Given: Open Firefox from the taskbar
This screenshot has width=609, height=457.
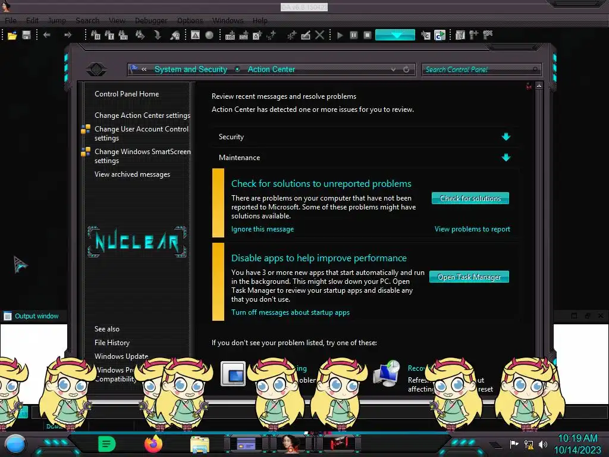Looking at the screenshot, I should [153, 444].
